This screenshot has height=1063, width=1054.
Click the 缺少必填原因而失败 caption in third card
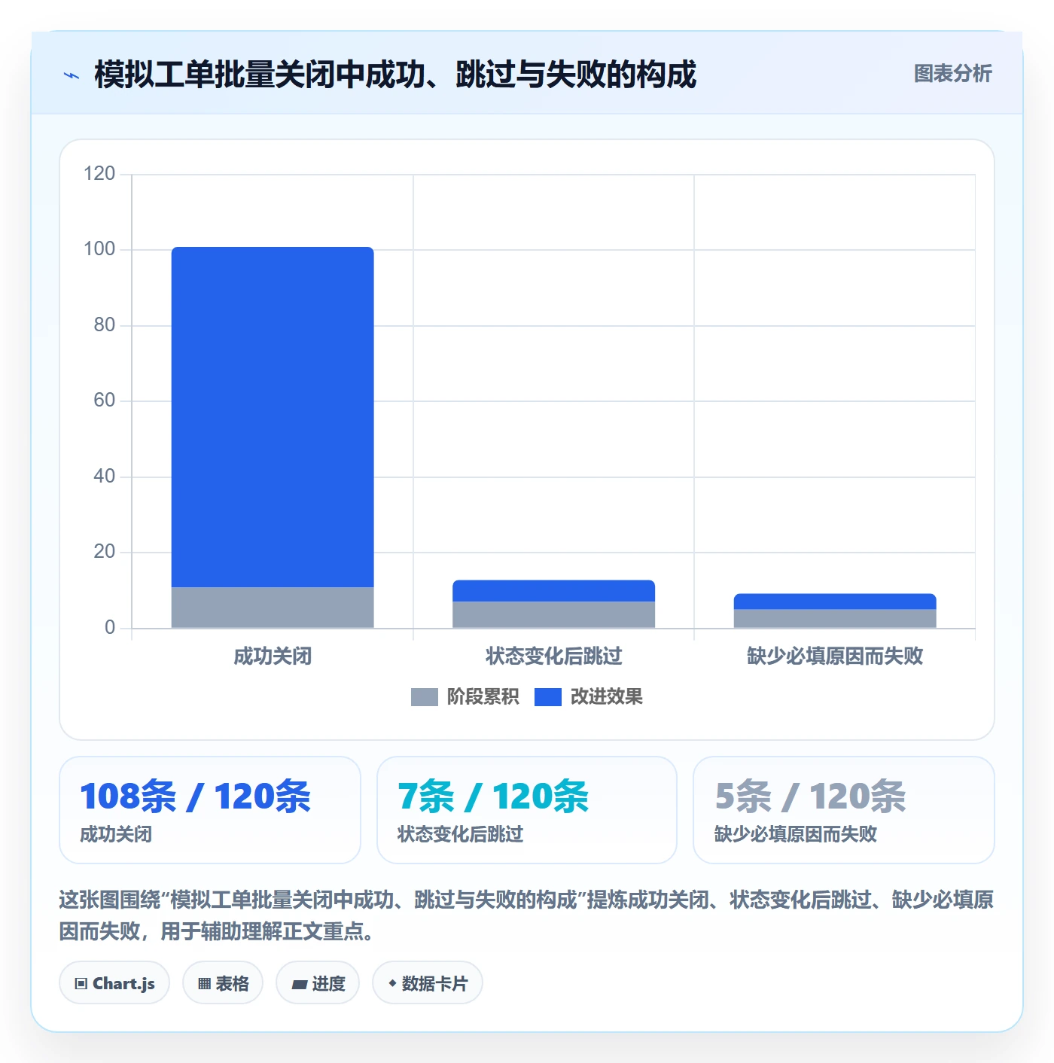pos(796,834)
